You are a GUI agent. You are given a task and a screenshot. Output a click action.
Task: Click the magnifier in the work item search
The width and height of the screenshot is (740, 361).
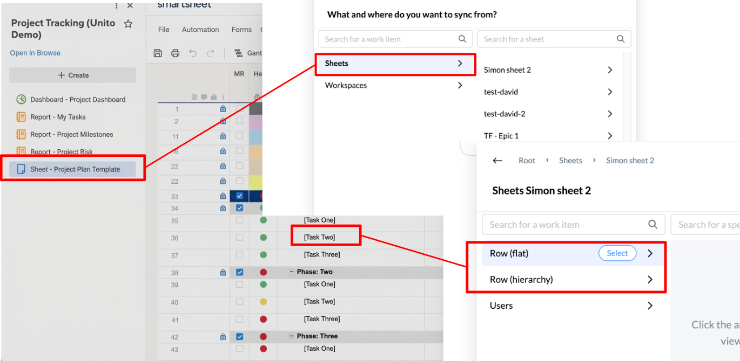[x=462, y=39]
